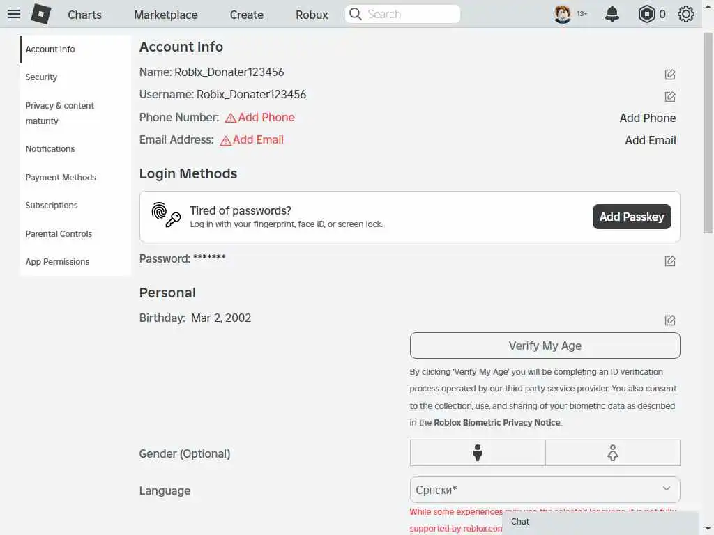Image resolution: width=714 pixels, height=535 pixels.
Task: Go to Payment Methods tab
Action: pos(75,178)
